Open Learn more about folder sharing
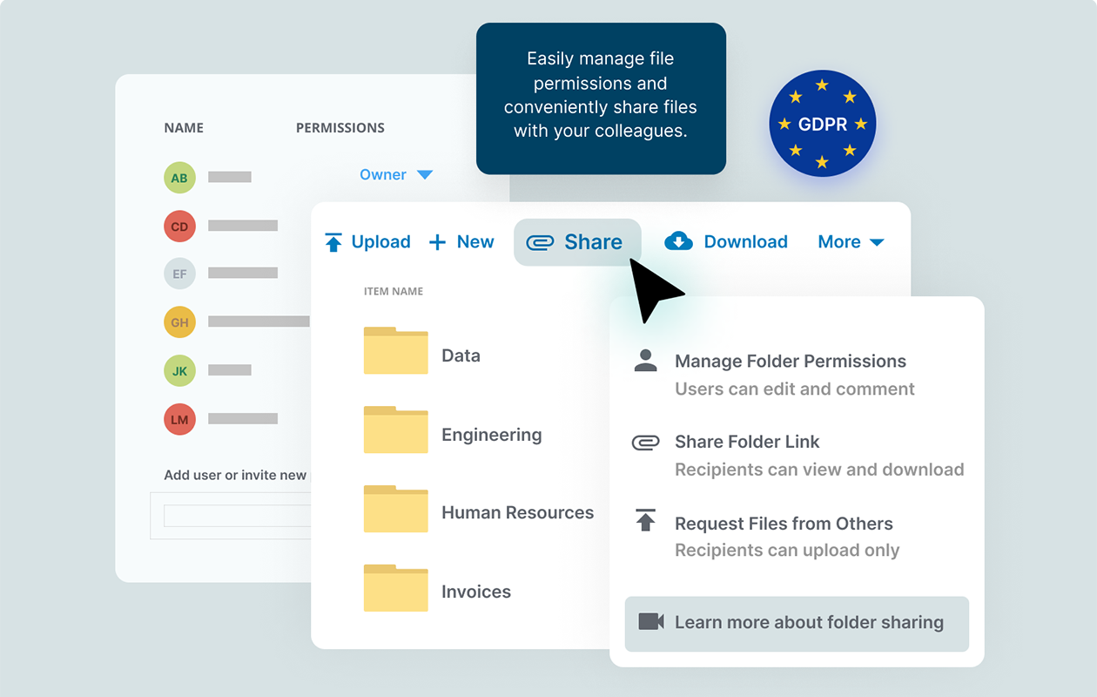The height and width of the screenshot is (697, 1097). tap(808, 623)
